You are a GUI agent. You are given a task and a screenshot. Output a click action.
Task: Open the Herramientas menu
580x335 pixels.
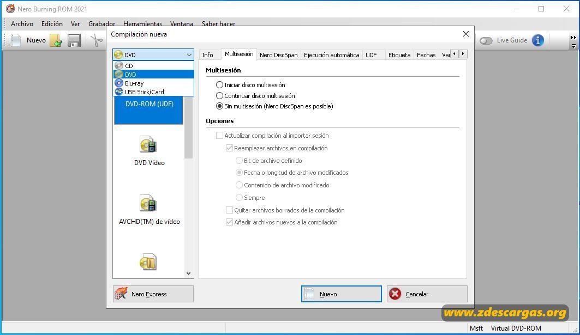point(142,23)
